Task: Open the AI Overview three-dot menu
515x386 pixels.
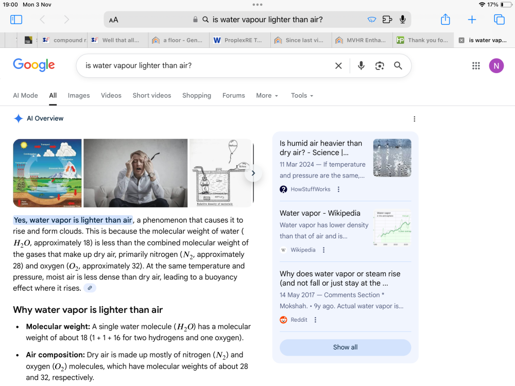Action: [x=415, y=119]
